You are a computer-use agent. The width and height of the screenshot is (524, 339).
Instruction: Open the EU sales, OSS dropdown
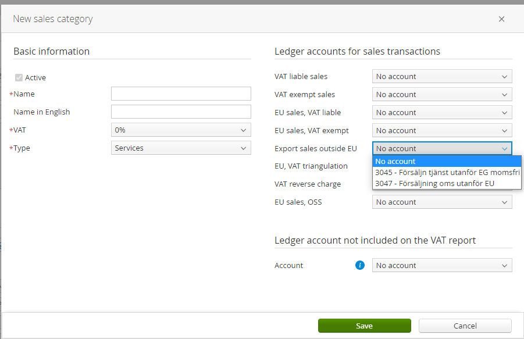[x=442, y=202]
